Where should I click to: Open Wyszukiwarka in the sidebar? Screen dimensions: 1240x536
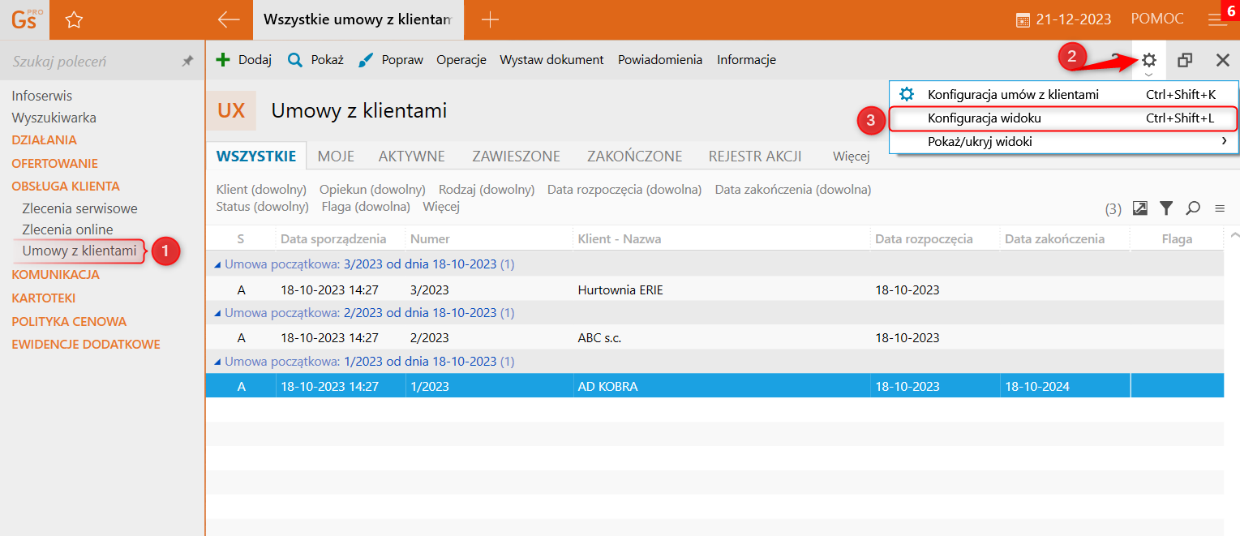pyautogui.click(x=54, y=118)
